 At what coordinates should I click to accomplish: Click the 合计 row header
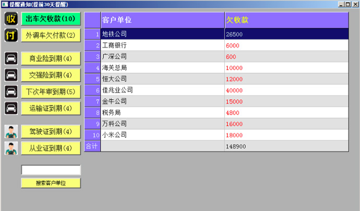click(92, 146)
